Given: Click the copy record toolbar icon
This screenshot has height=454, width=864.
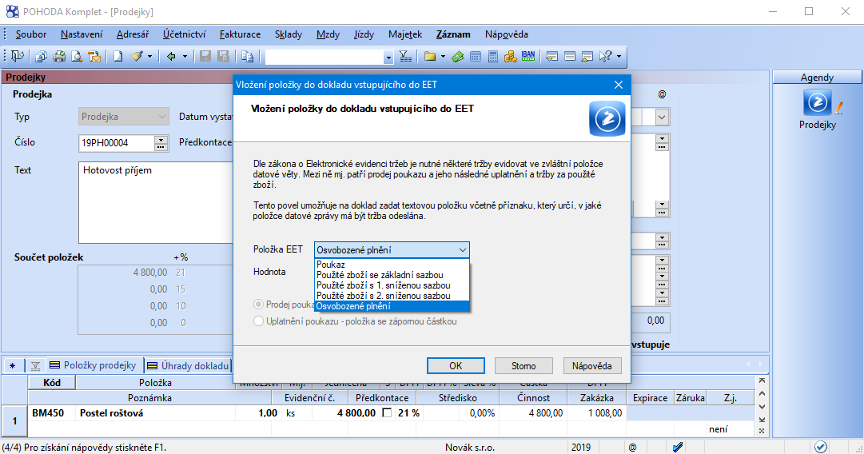Looking at the screenshot, I should (248, 56).
